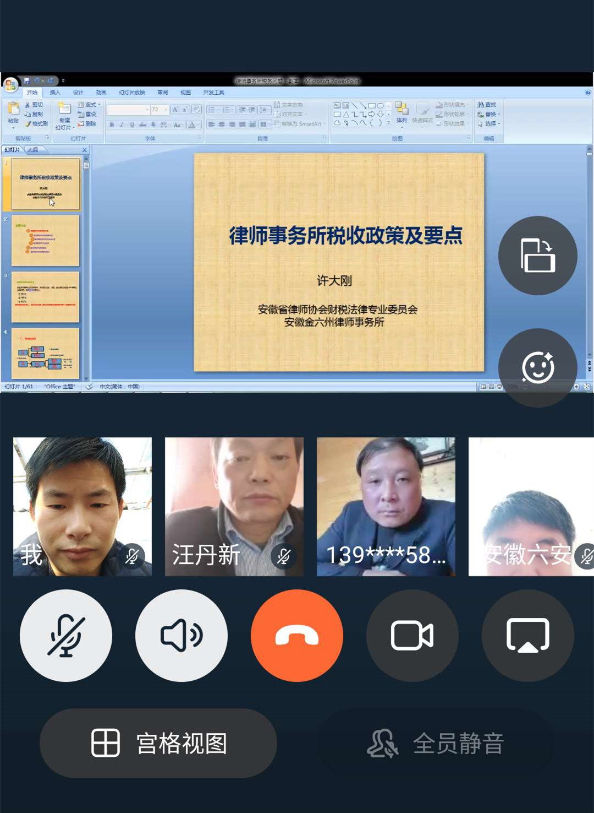The width and height of the screenshot is (594, 813).
Task: Switch to grid view (宫格视图)
Action: (158, 743)
